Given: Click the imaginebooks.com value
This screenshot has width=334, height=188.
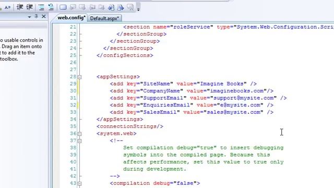Looking at the screenshot, I should pos(237,91).
